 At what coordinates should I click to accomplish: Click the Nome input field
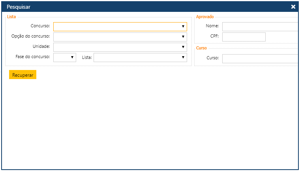(260, 26)
